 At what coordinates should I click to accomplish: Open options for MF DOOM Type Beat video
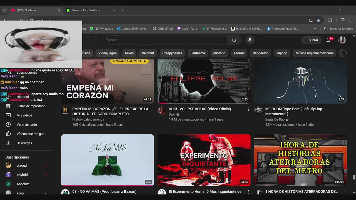[x=345, y=109]
